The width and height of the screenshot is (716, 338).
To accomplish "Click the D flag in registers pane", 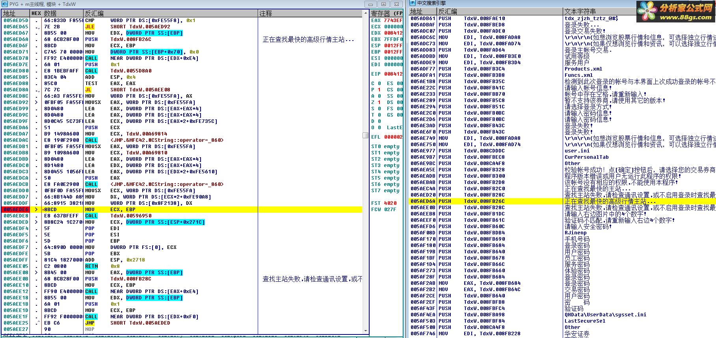I will (376, 121).
